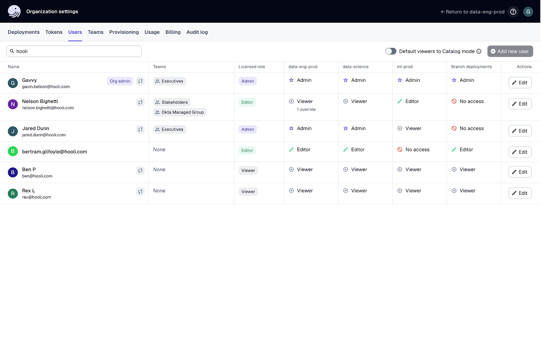Click the sync icon for Rex L
This screenshot has height=353, width=541.
[x=140, y=192]
